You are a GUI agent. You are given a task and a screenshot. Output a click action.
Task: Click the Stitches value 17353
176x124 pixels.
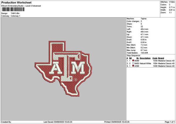pos(172,2)
